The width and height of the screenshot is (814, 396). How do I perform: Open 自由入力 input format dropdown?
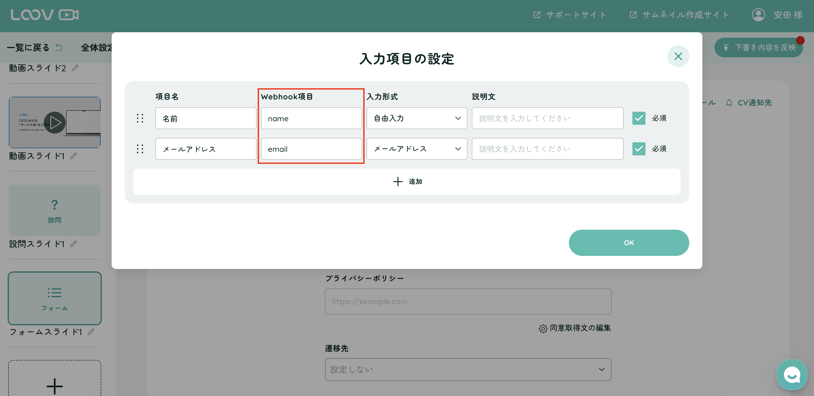(417, 118)
